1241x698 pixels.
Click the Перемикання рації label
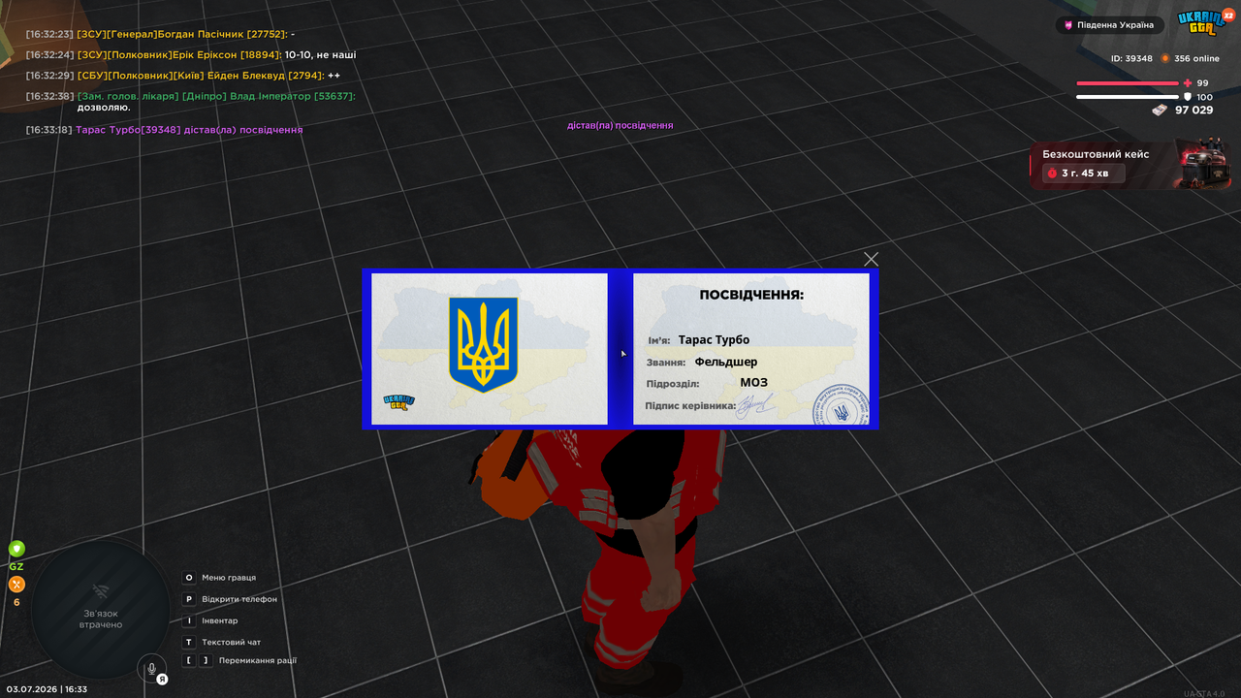tap(258, 660)
